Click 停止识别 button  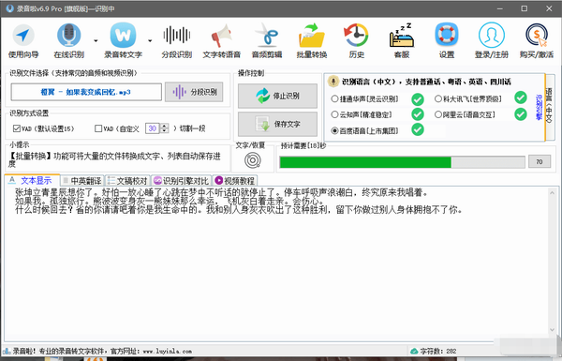pos(277,96)
